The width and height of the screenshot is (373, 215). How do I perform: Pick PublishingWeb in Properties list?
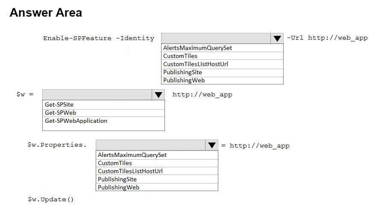click(118, 187)
